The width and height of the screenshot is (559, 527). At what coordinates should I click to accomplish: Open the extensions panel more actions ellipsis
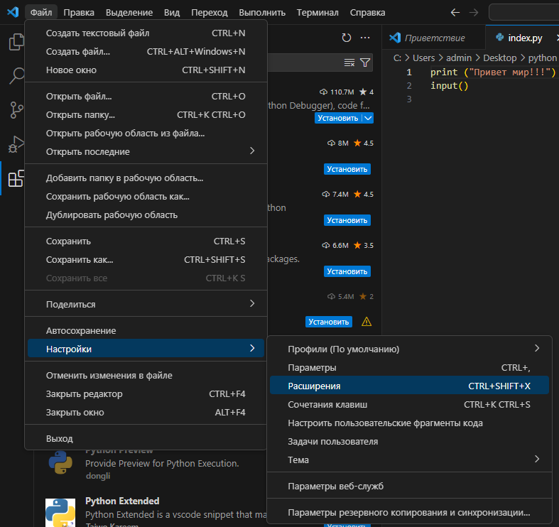365,38
